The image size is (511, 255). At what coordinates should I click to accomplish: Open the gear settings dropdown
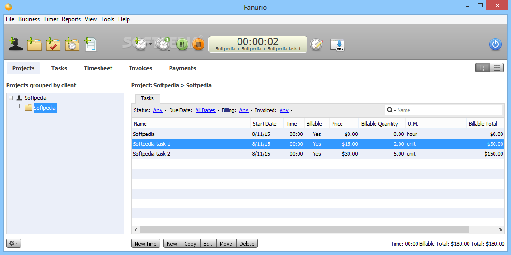[x=14, y=243]
